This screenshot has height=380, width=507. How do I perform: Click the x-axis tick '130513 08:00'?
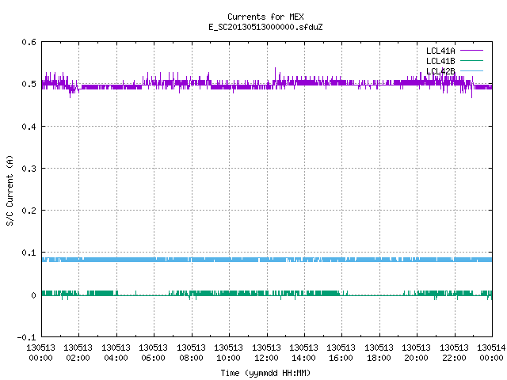pyautogui.click(x=191, y=353)
